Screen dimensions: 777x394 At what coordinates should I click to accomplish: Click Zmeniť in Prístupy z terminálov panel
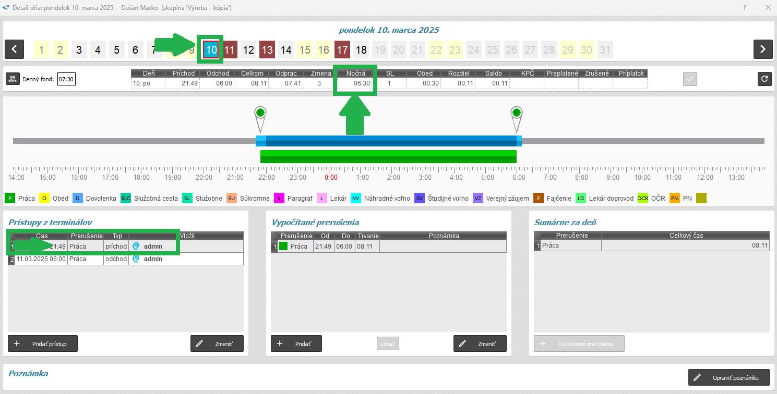click(217, 344)
